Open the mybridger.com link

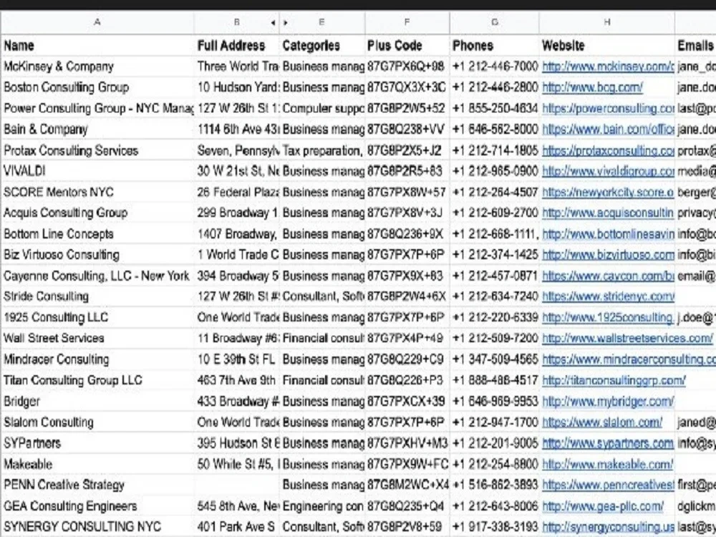[x=608, y=402]
